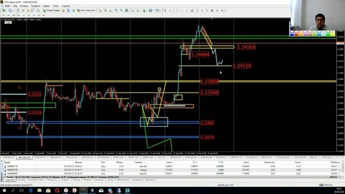Click the 1.24569 price label on chart

click(246, 47)
